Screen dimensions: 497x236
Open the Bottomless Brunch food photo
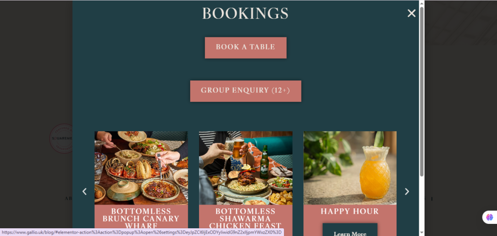pos(141,168)
